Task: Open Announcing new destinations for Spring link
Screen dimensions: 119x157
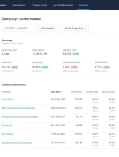Action: point(20,117)
